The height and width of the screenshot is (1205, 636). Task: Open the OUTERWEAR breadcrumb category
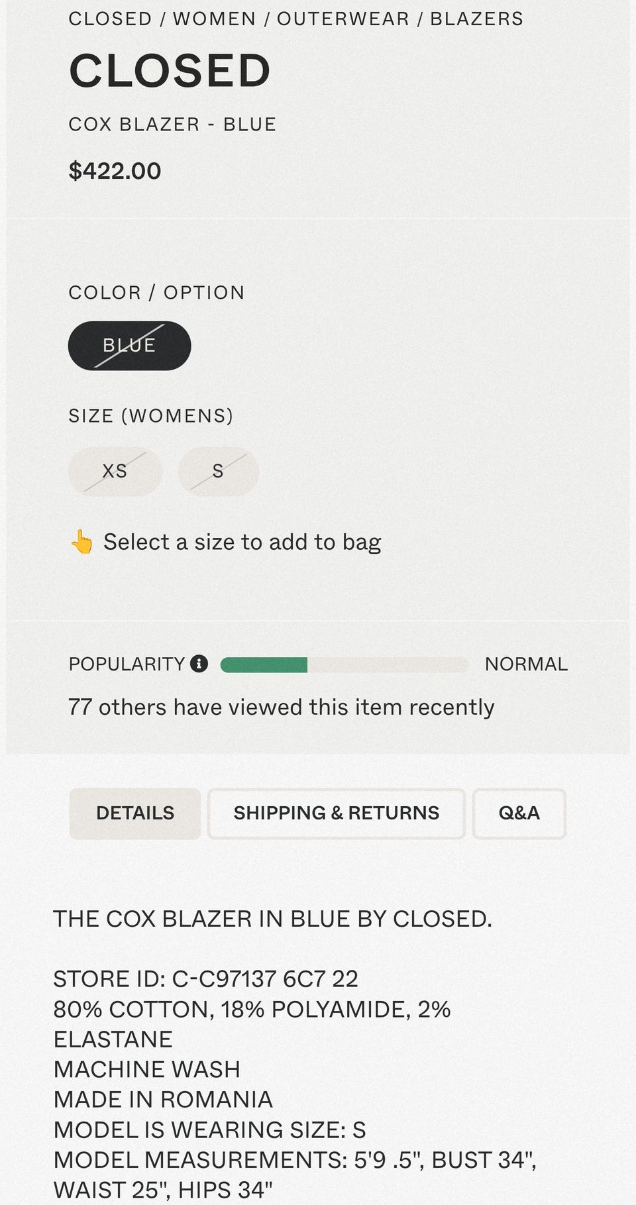(x=343, y=19)
